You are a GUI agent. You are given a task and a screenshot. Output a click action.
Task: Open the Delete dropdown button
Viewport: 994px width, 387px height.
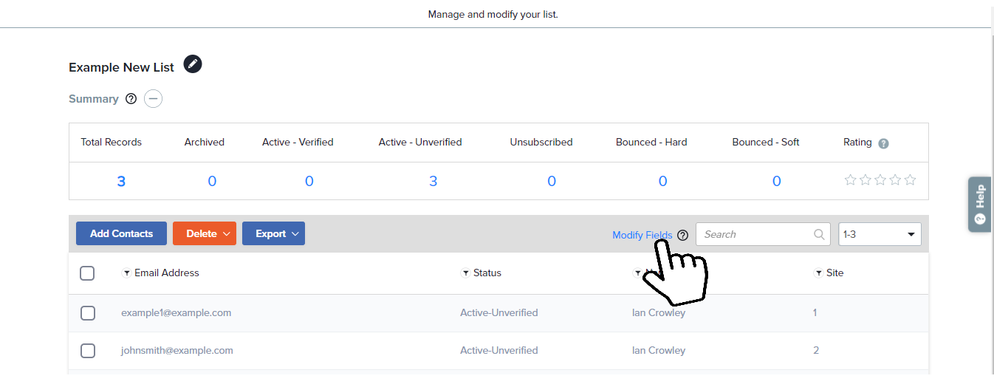pos(204,233)
